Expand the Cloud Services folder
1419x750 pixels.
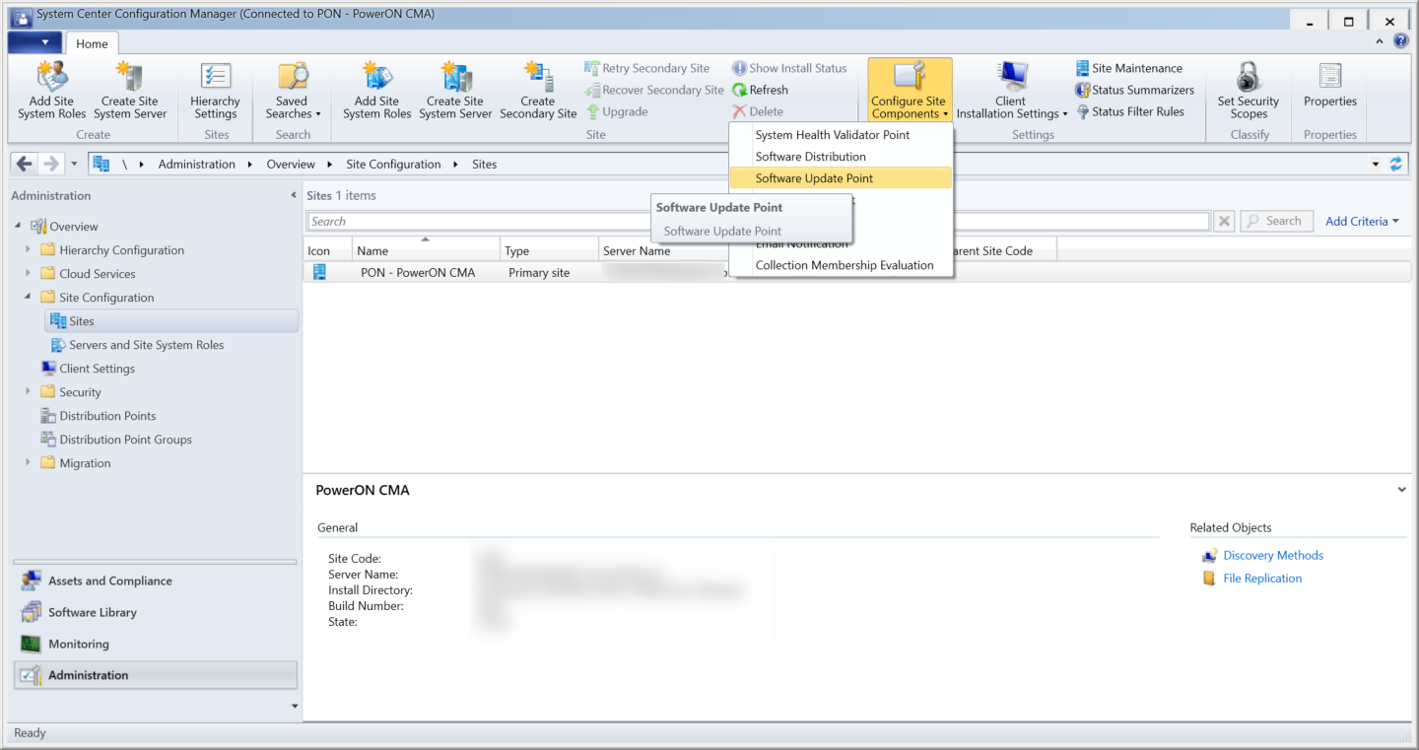click(x=28, y=274)
